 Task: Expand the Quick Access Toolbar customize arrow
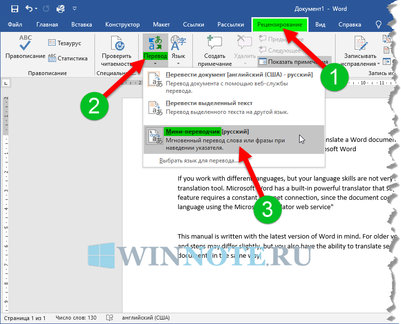(x=75, y=9)
